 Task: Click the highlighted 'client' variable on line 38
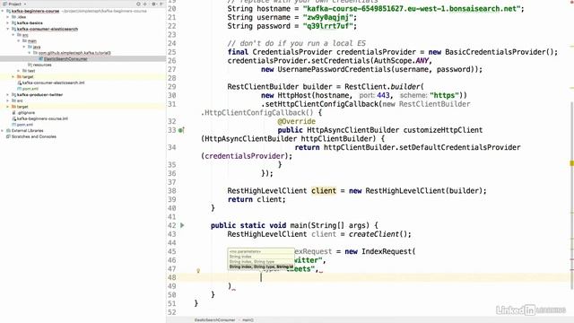[x=324, y=191]
